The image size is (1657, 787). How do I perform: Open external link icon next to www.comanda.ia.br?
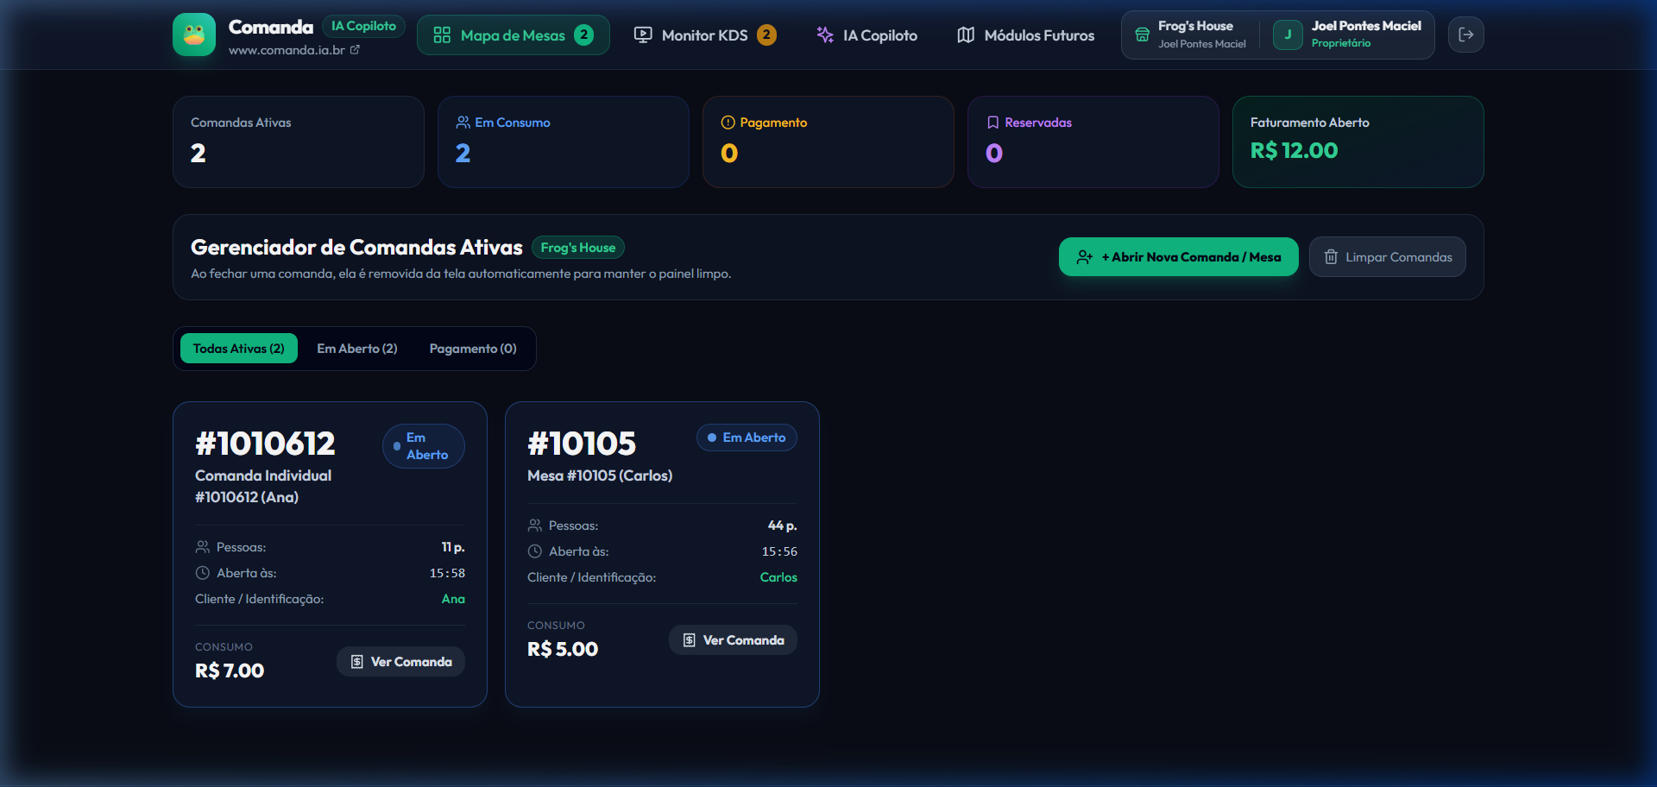[x=355, y=50]
